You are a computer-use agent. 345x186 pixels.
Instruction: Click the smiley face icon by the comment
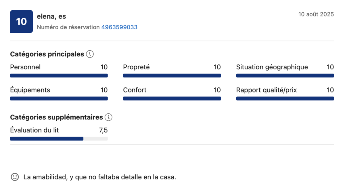click(x=15, y=177)
